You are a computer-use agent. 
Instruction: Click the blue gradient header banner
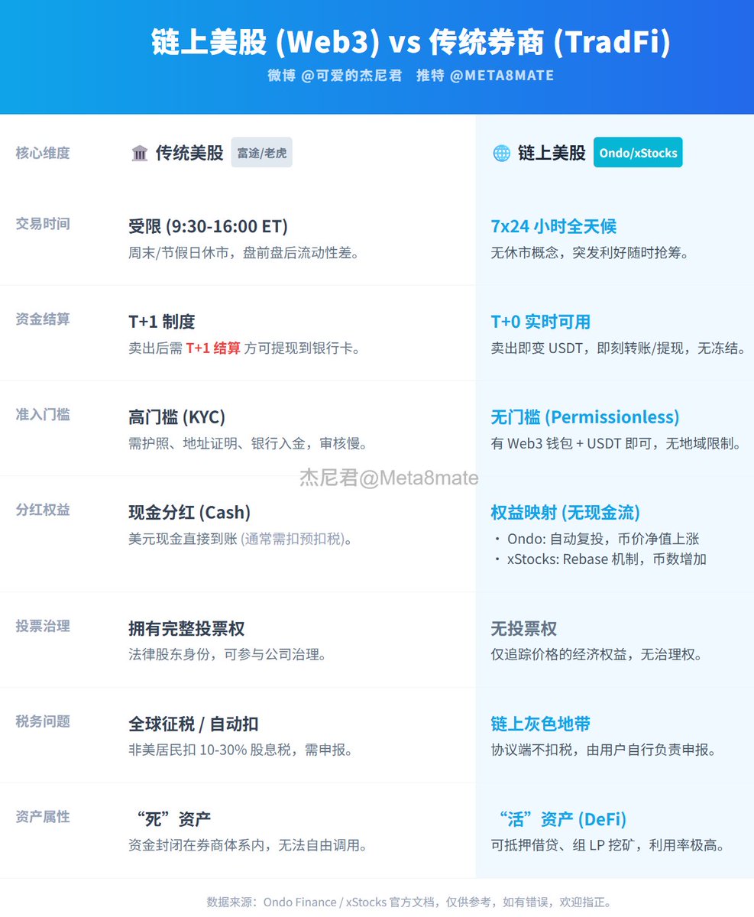[377, 56]
